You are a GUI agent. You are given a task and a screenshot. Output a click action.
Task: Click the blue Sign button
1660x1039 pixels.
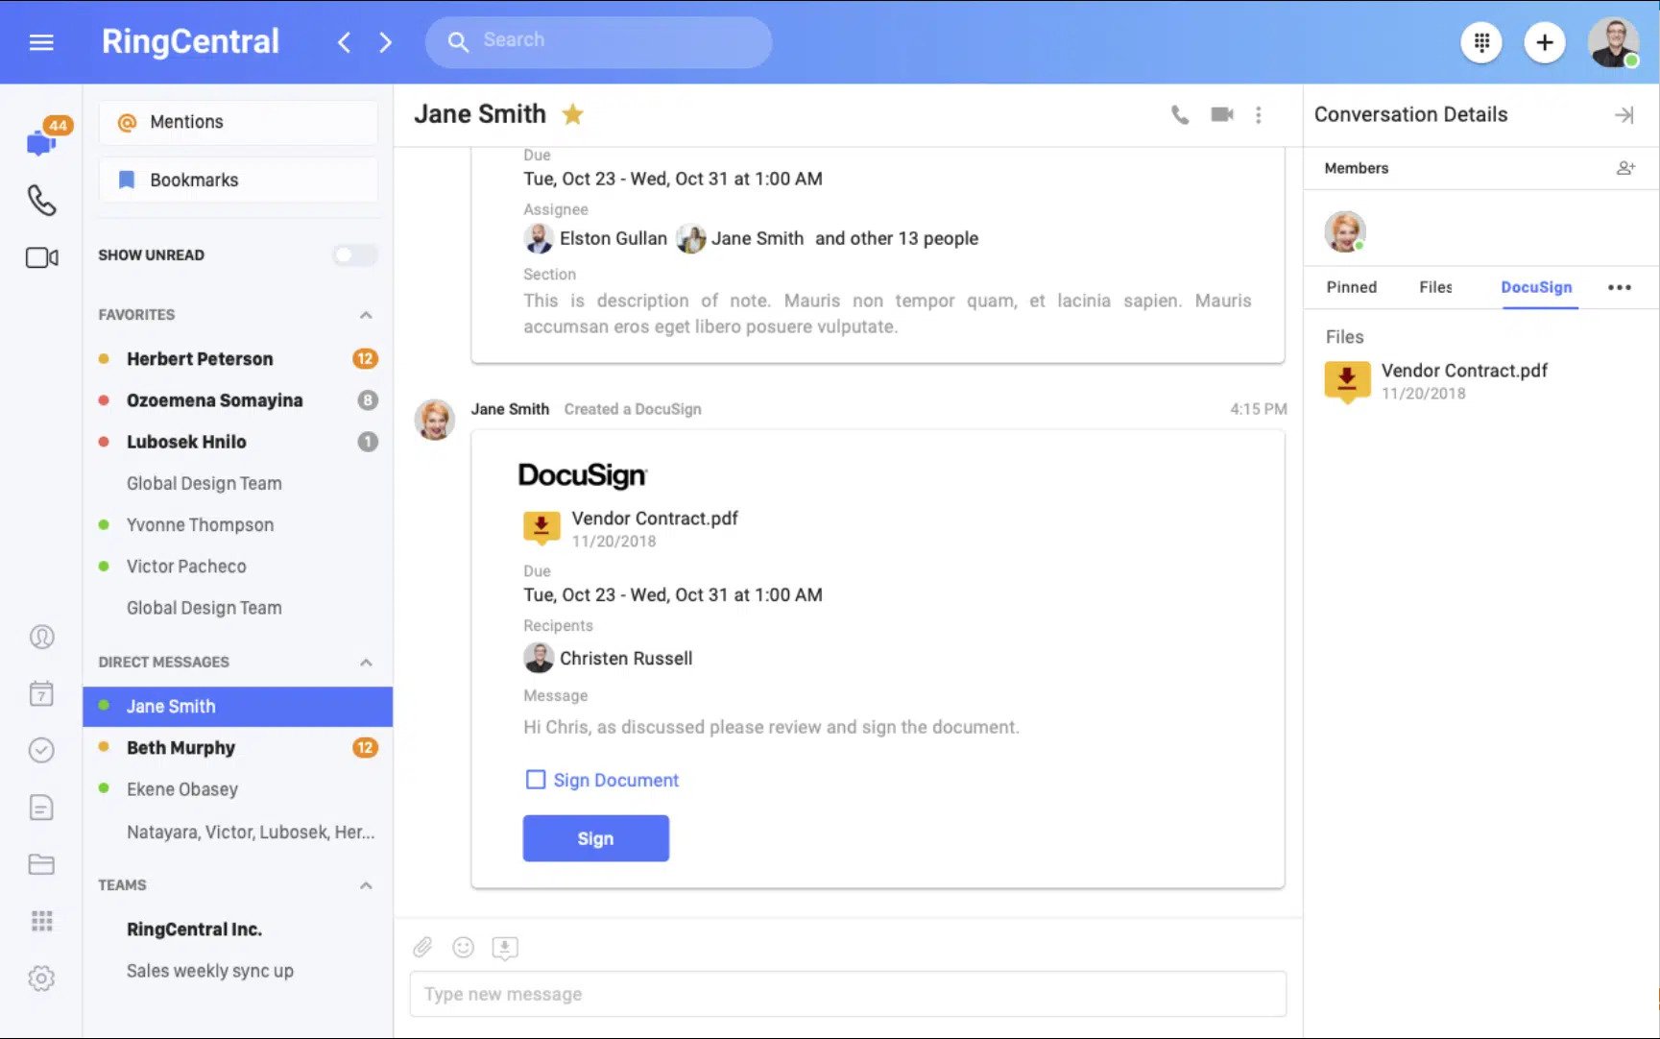[x=595, y=838]
